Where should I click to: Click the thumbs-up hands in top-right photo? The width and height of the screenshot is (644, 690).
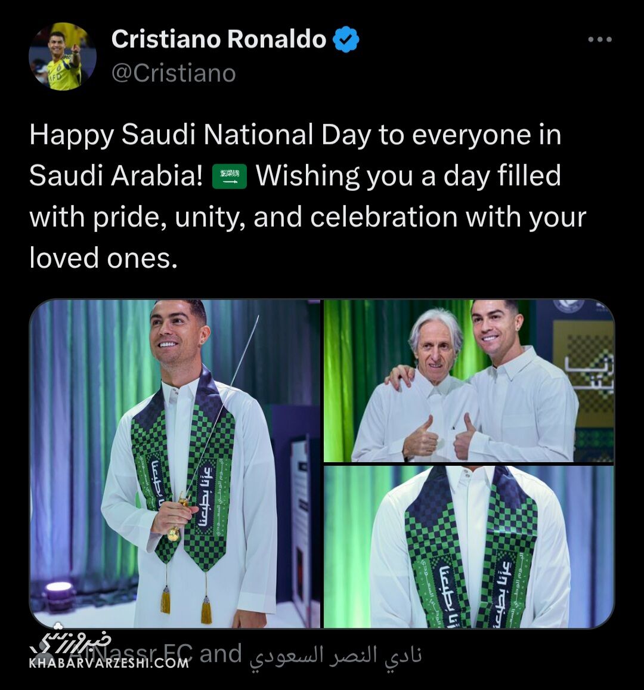441,438
